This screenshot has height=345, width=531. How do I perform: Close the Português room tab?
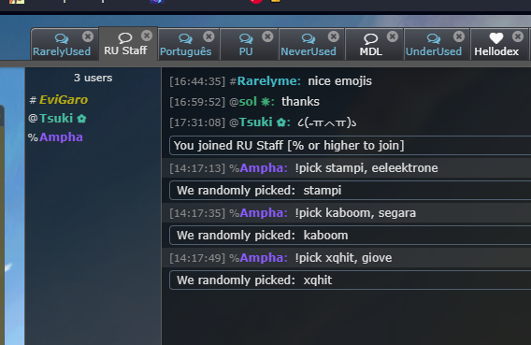[208, 36]
